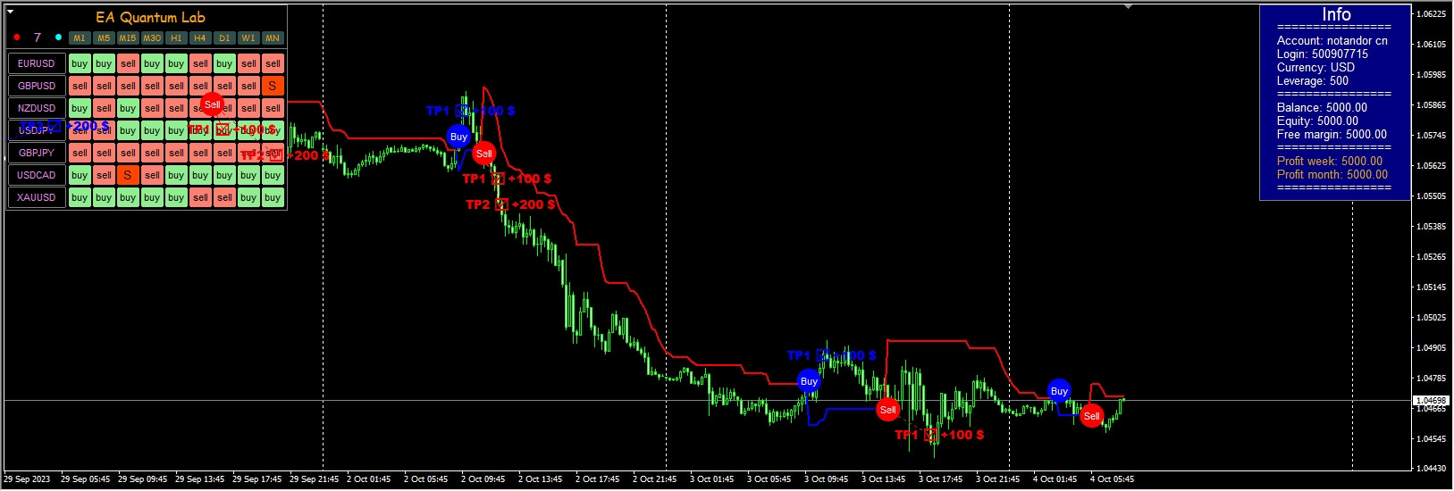
Task: Click the XAUUSD M1 buy cell
Action: [x=80, y=197]
